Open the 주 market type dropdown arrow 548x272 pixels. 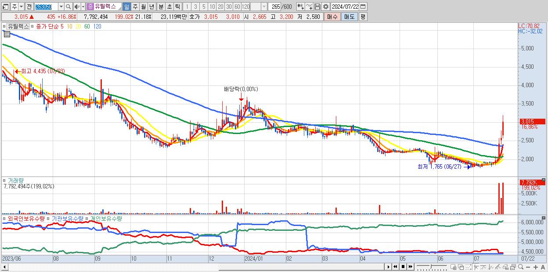pos(21,7)
